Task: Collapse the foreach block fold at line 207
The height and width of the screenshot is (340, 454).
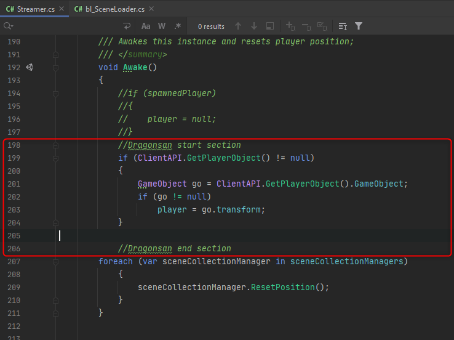Action: coord(55,262)
